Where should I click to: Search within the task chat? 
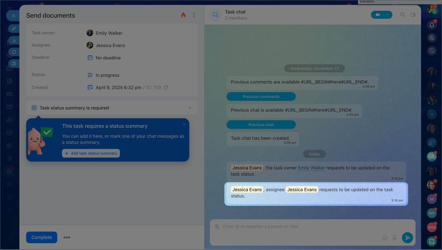[x=403, y=15]
